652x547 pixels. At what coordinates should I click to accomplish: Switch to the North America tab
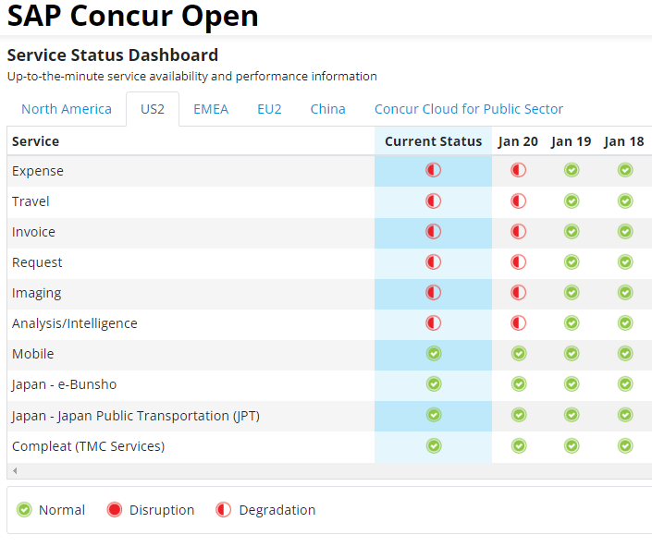click(67, 109)
